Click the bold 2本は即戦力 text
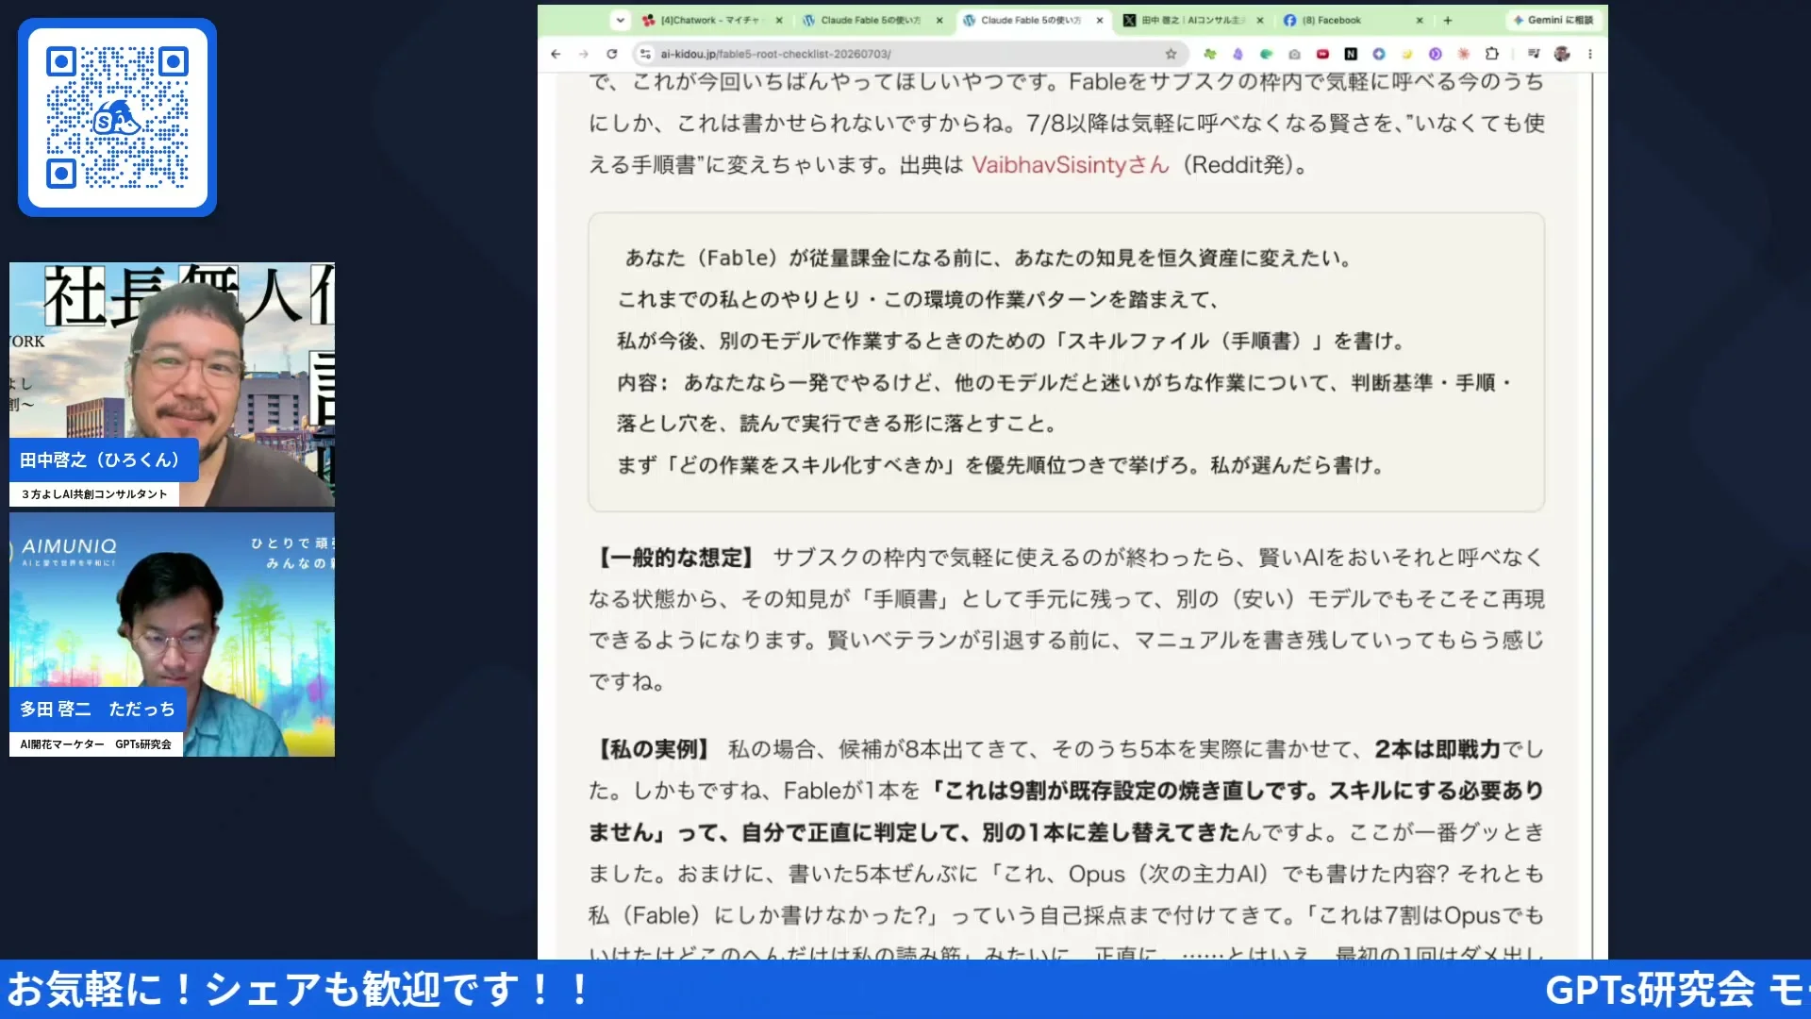Screen dimensions: 1811x1019 tap(1437, 750)
